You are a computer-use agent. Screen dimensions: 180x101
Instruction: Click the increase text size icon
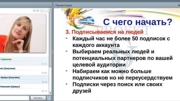pyautogui.click(x=42, y=11)
